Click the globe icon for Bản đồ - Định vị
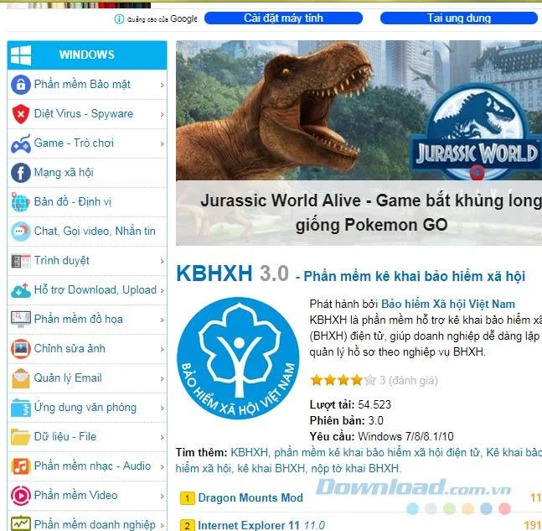Screen dimensions: 542x531 (21, 202)
